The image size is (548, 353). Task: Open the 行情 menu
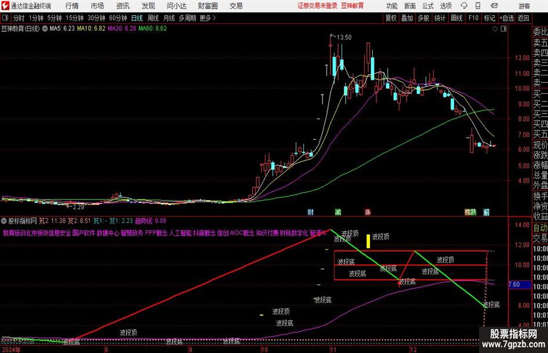72,6
